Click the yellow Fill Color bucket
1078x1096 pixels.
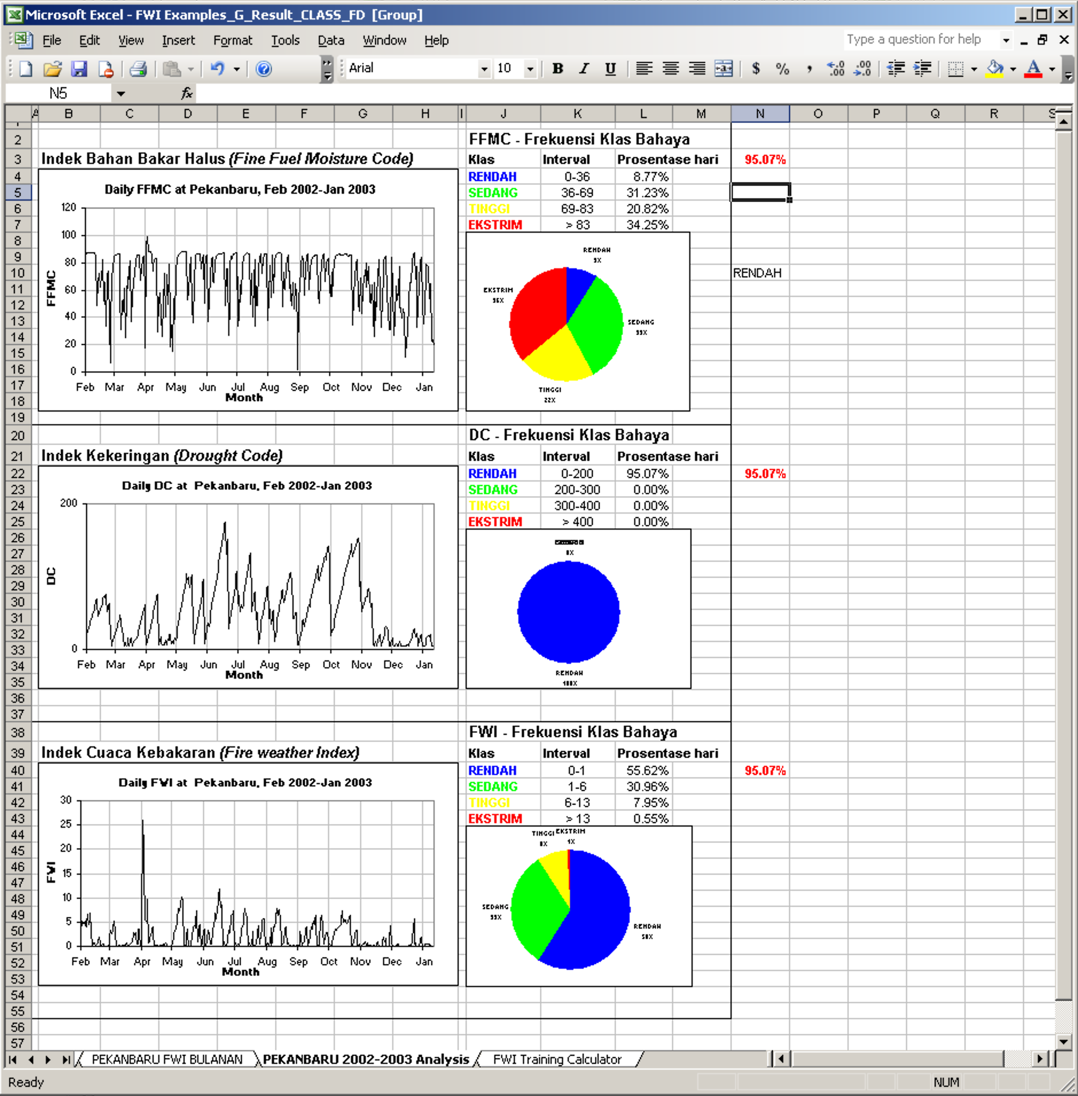(x=994, y=69)
